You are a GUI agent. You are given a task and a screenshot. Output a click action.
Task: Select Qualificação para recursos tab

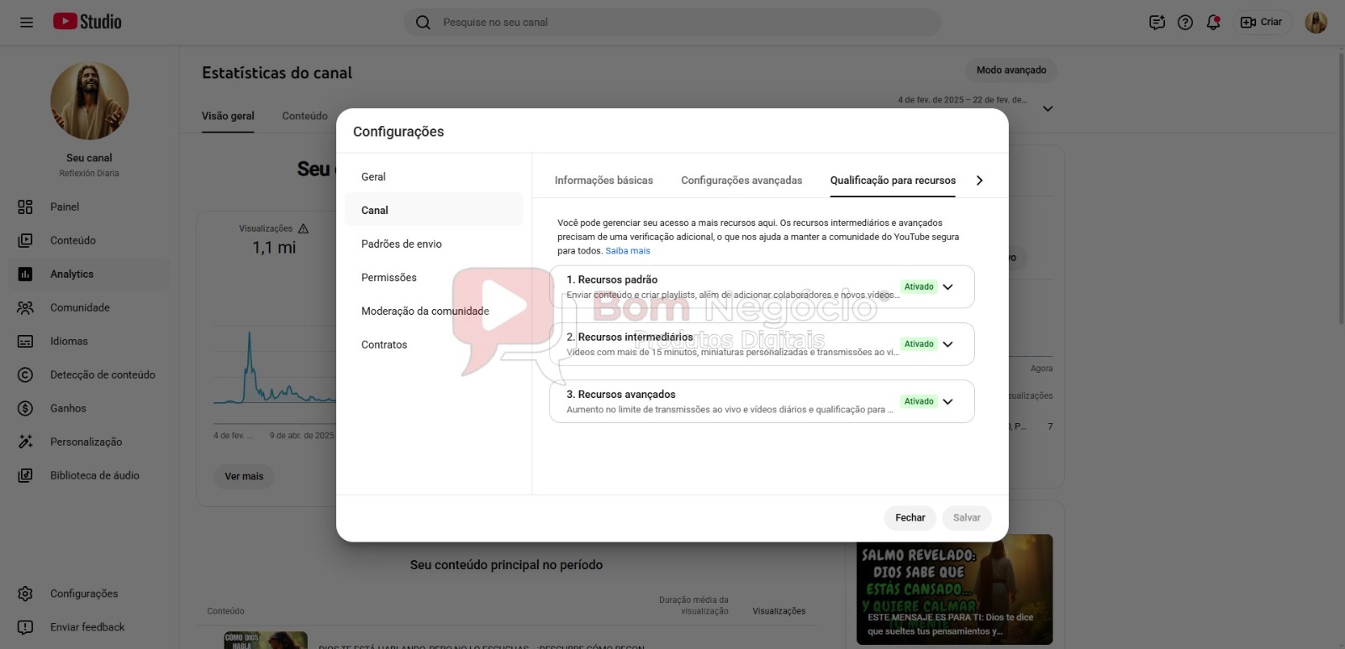893,180
